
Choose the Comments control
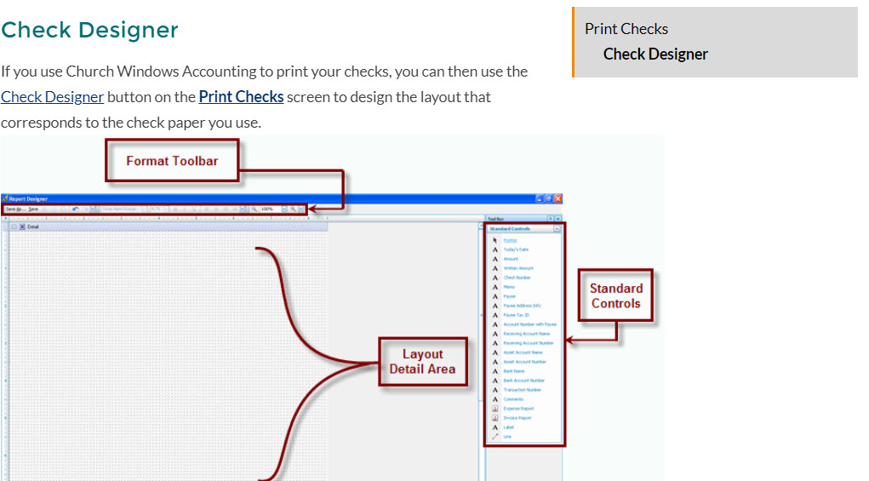(513, 399)
